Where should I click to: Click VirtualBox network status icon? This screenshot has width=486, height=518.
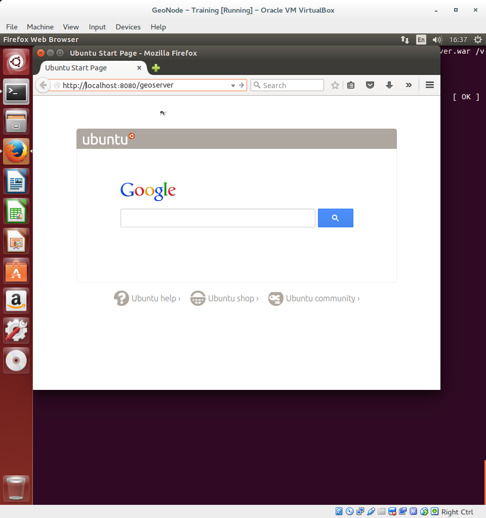tap(360, 511)
